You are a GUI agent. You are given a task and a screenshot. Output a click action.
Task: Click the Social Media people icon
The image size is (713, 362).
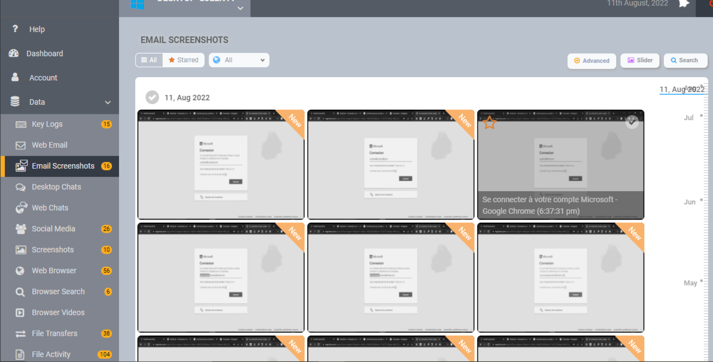click(21, 229)
